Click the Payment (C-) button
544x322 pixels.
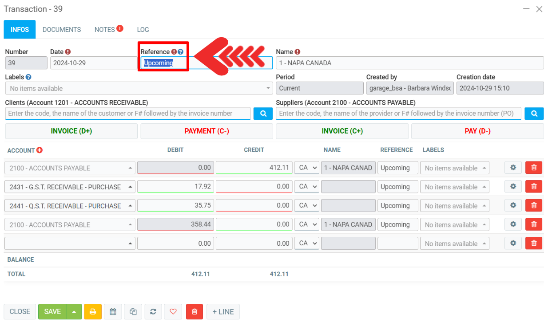pos(206,131)
